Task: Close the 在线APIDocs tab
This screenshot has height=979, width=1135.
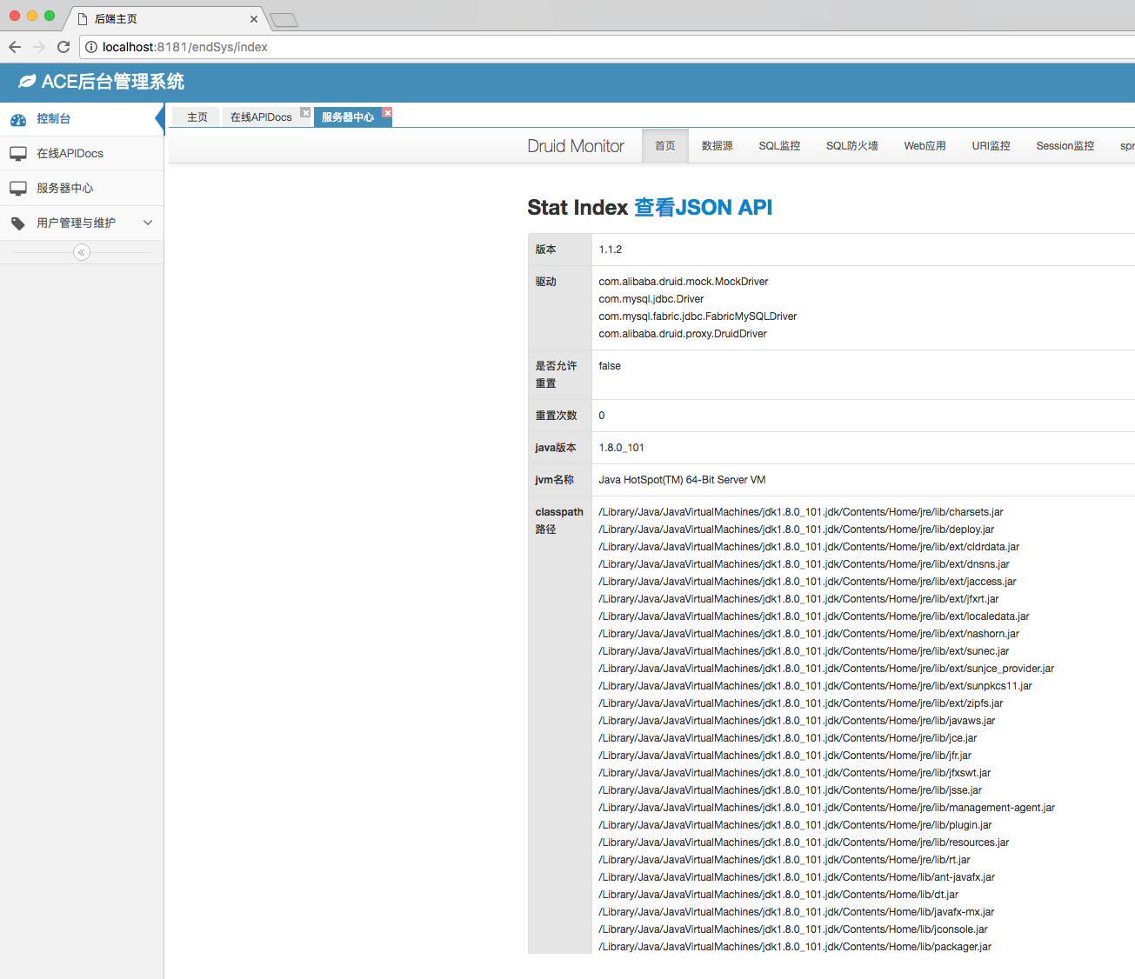Action: pos(305,112)
